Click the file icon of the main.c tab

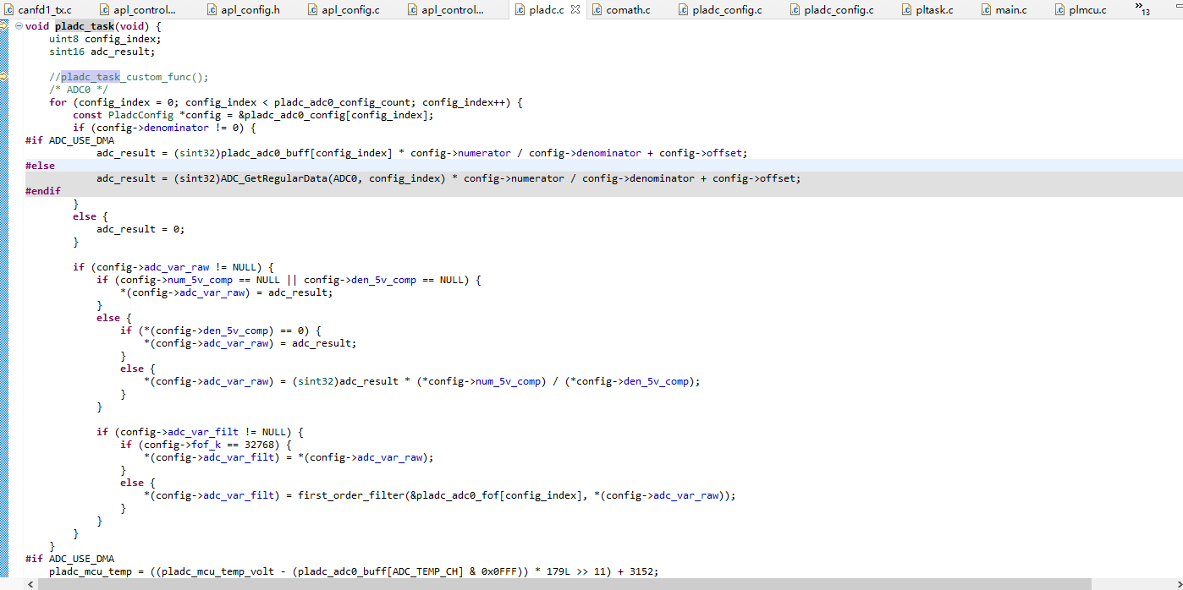(986, 10)
